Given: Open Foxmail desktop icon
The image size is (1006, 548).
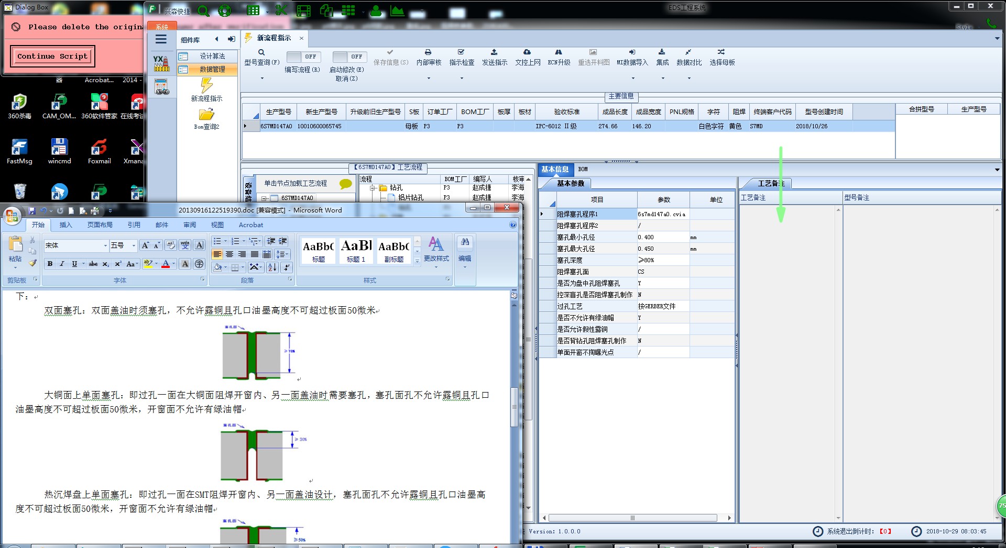Looking at the screenshot, I should [100, 151].
